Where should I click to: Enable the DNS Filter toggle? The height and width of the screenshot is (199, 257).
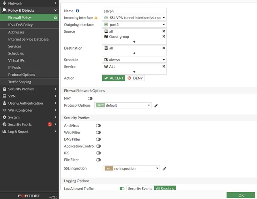[x=98, y=139]
